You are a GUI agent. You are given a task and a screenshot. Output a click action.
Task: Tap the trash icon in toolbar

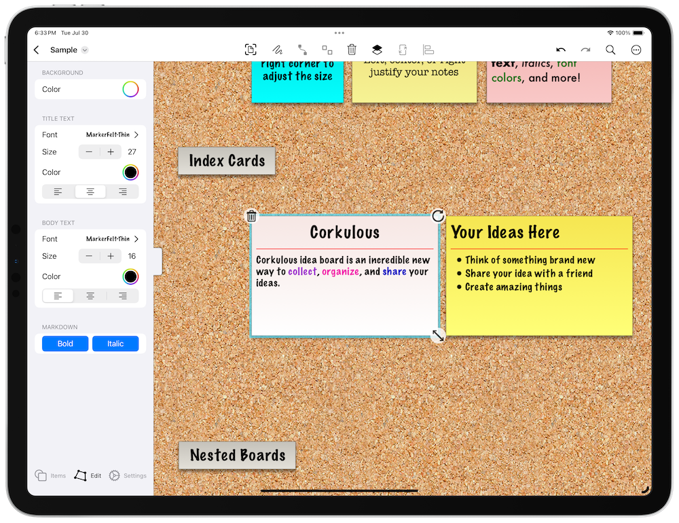click(x=352, y=50)
